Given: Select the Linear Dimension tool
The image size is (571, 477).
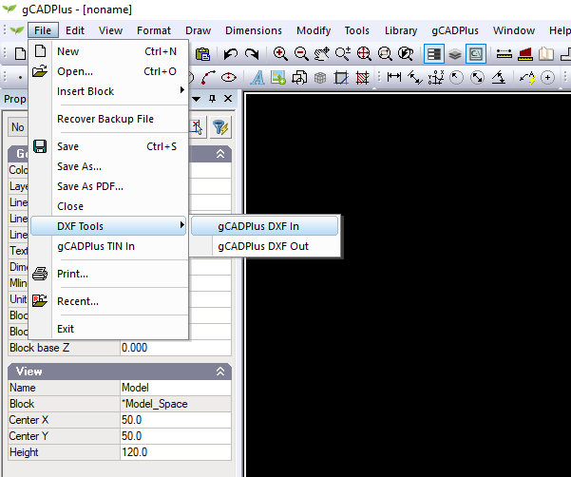Looking at the screenshot, I should click(x=394, y=77).
